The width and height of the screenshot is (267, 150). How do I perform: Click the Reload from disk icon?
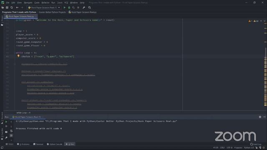pos(12,7)
